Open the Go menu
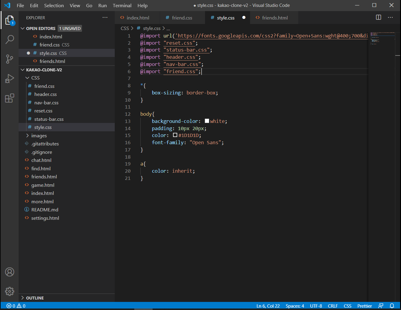Image resolution: width=401 pixels, height=310 pixels. pyautogui.click(x=89, y=5)
